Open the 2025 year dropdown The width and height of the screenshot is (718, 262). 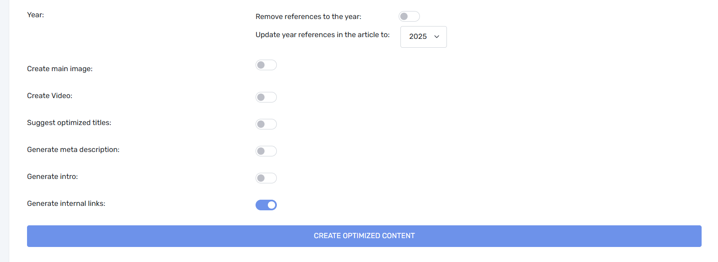tap(423, 37)
